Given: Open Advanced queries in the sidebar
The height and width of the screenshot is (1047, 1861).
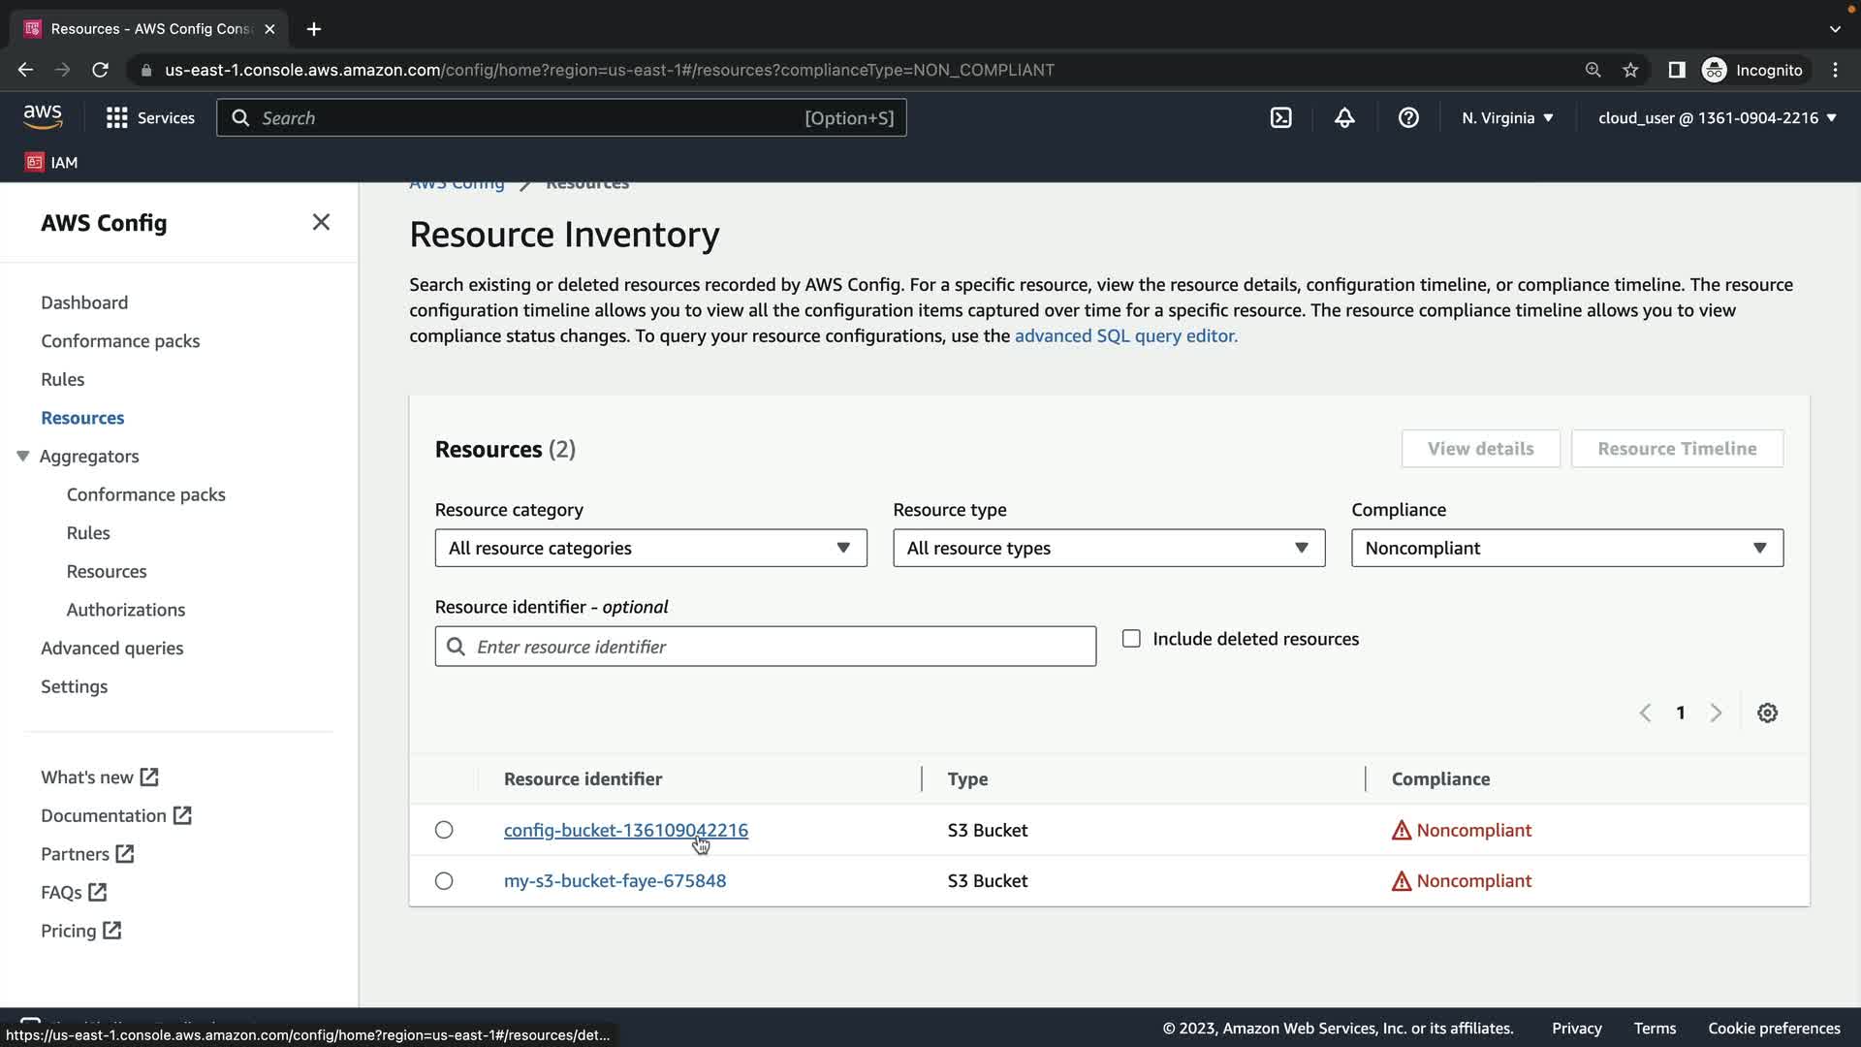Looking at the screenshot, I should coord(111,648).
